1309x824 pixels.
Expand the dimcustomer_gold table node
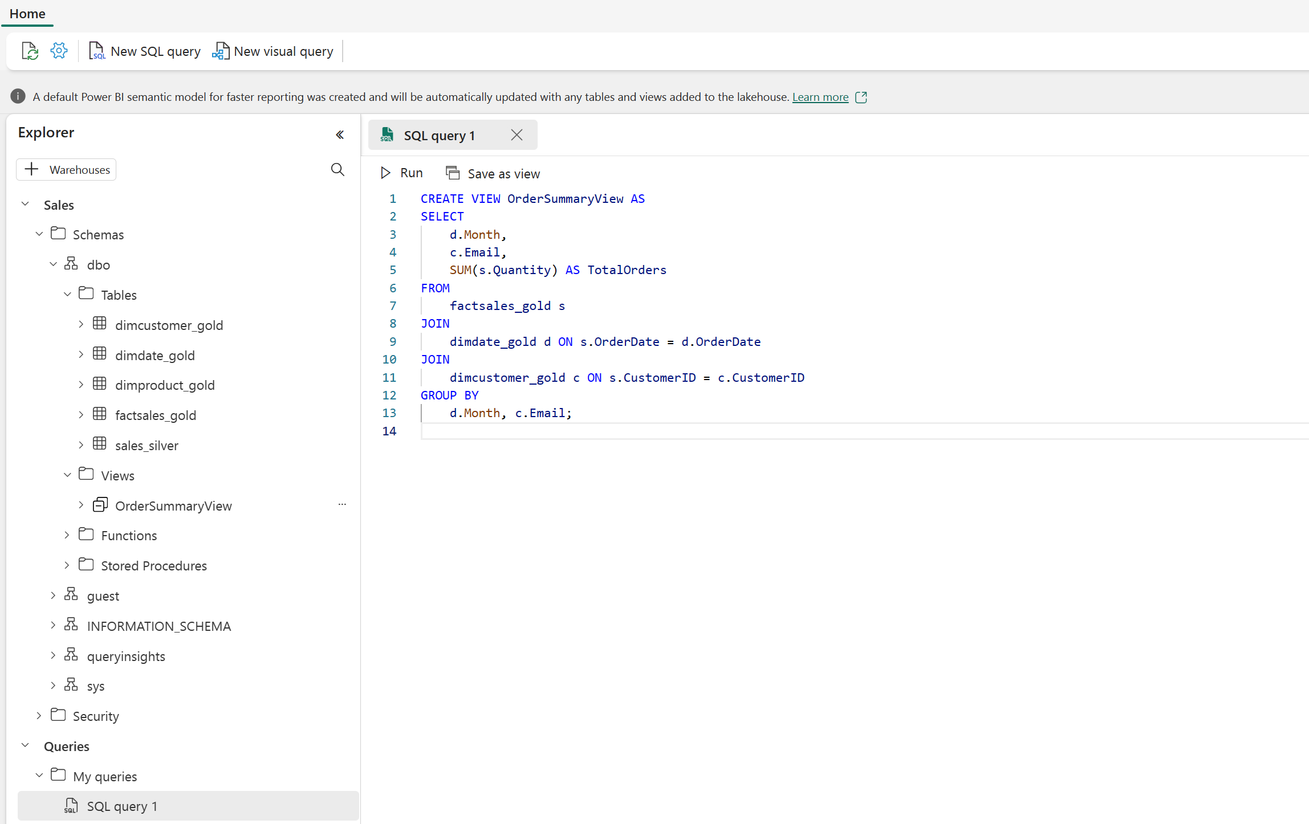coord(81,325)
